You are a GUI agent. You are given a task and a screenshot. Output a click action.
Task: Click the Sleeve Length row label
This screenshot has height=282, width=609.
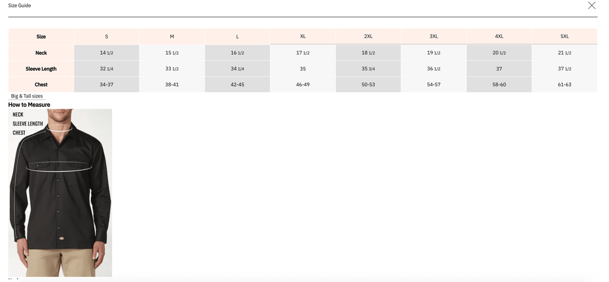pyautogui.click(x=41, y=69)
